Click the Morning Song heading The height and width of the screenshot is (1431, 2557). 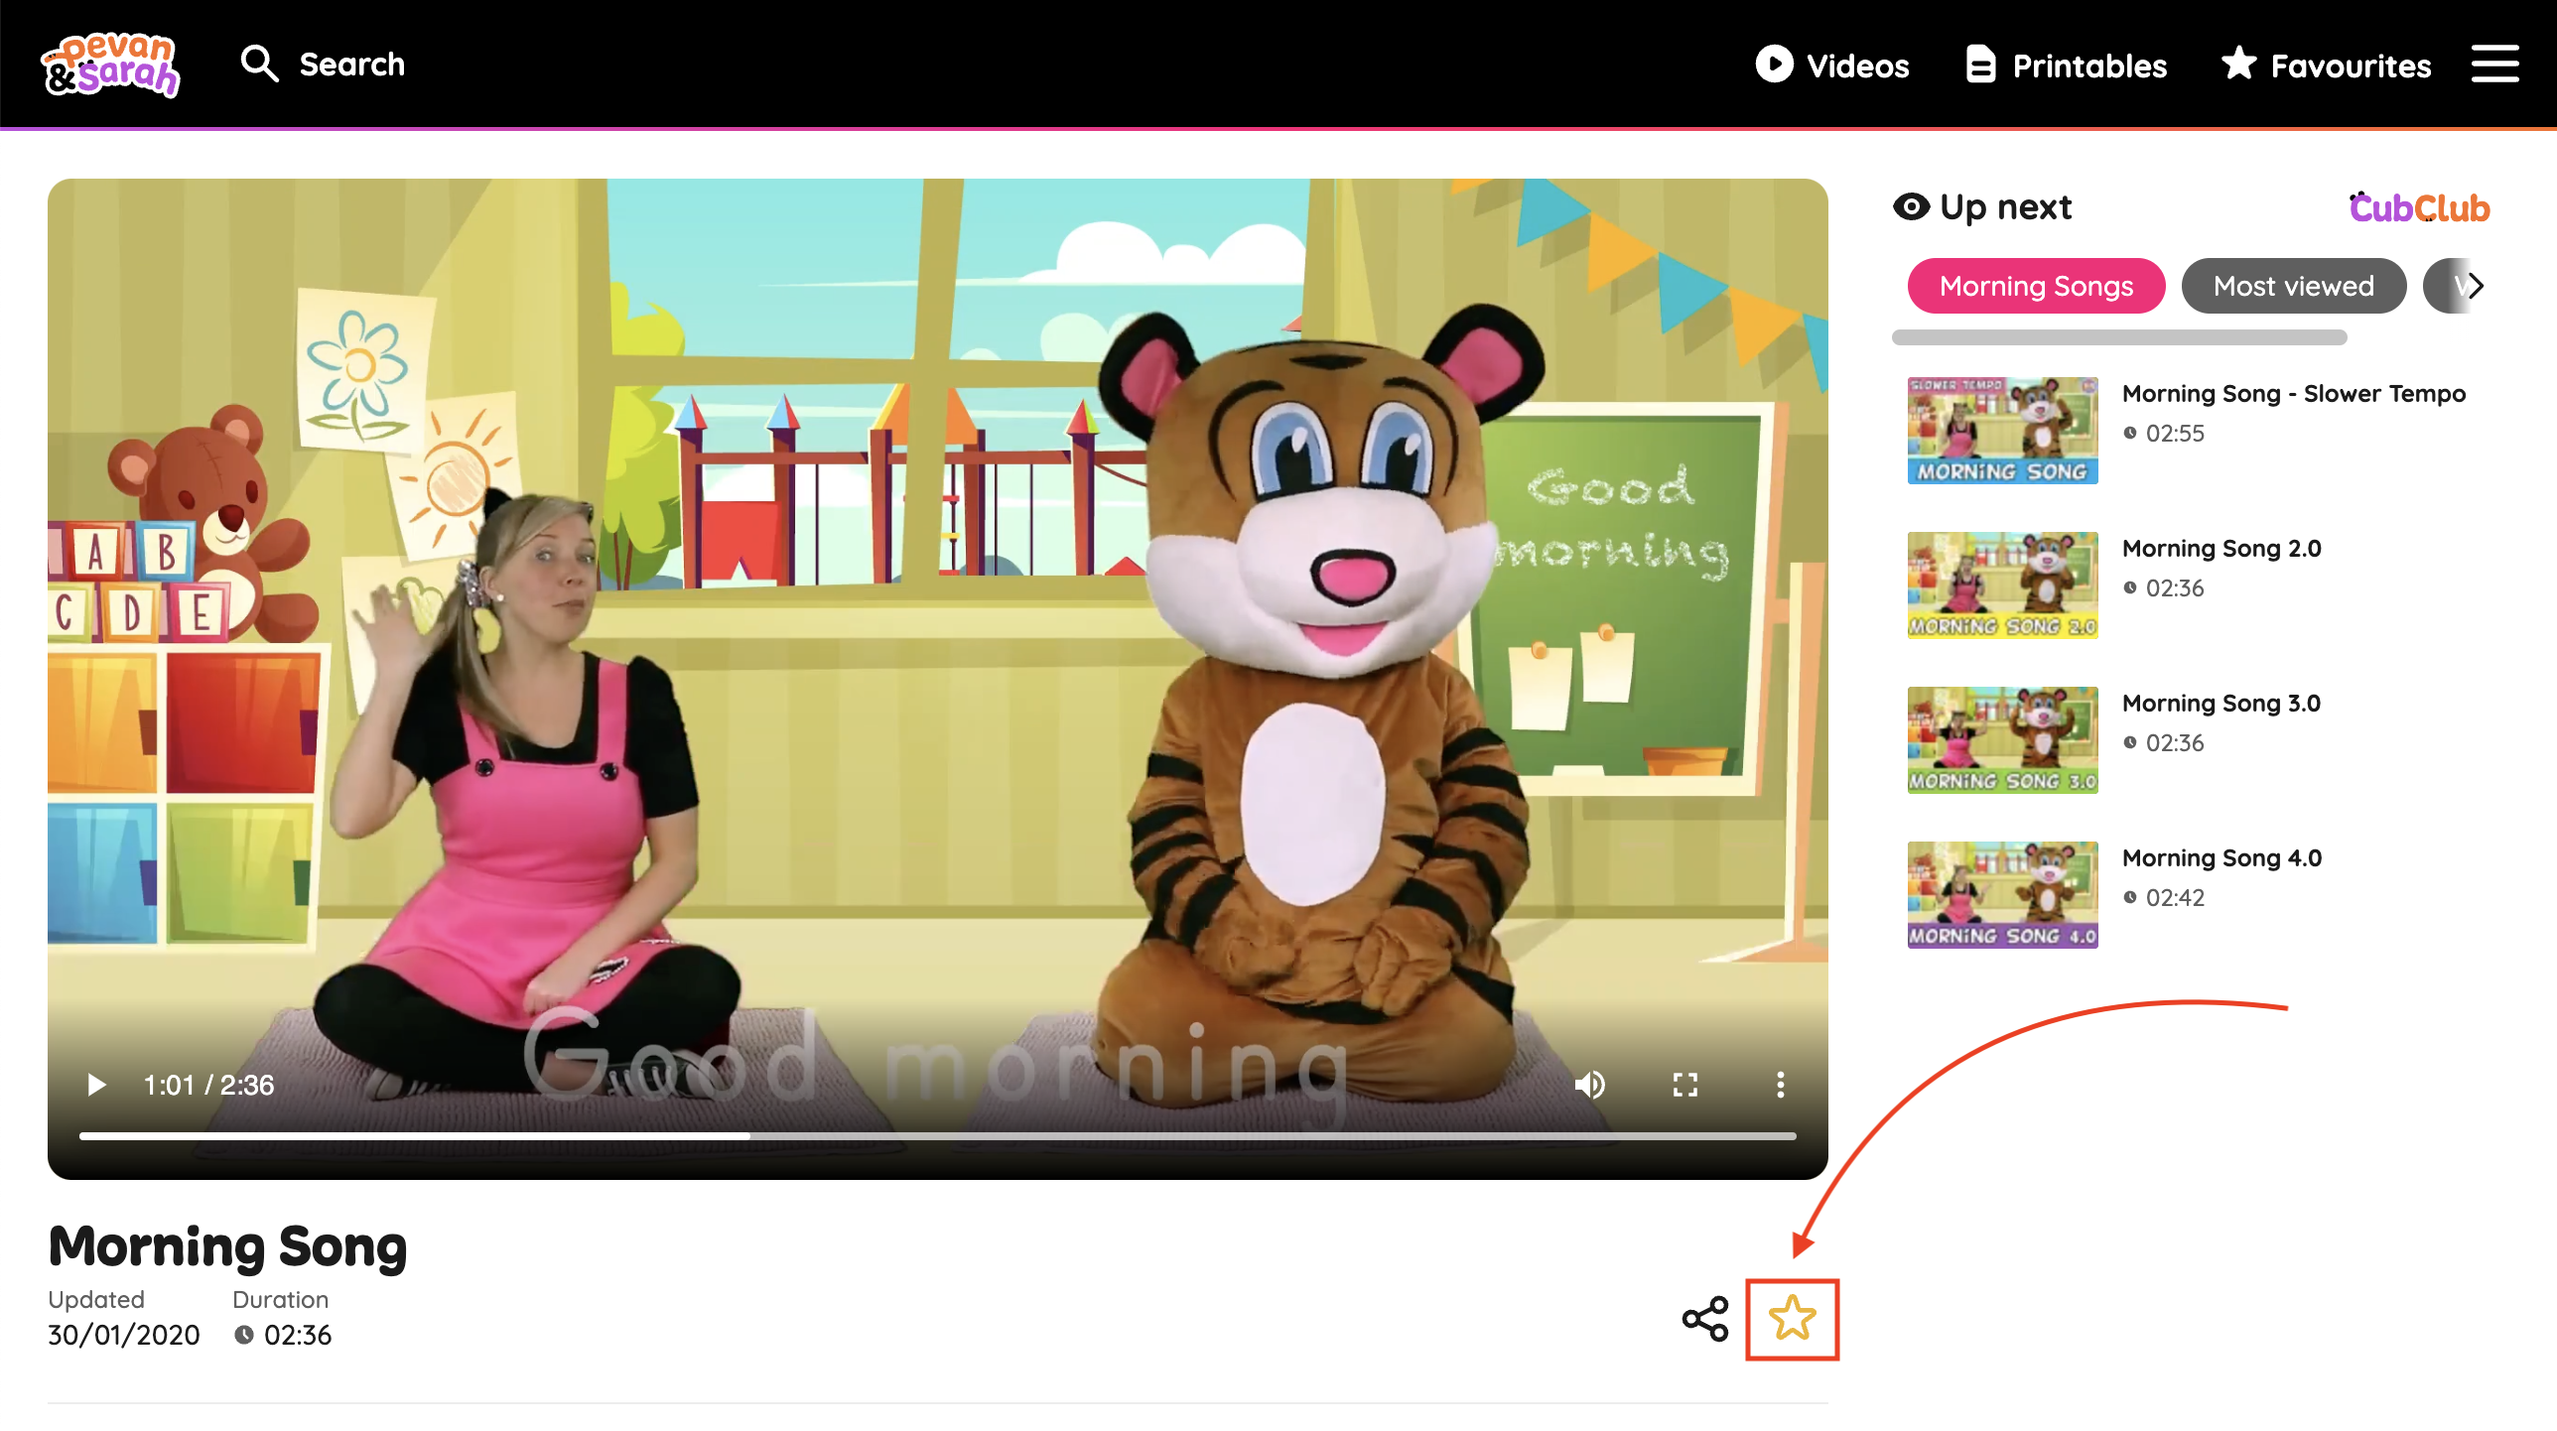click(x=227, y=1247)
